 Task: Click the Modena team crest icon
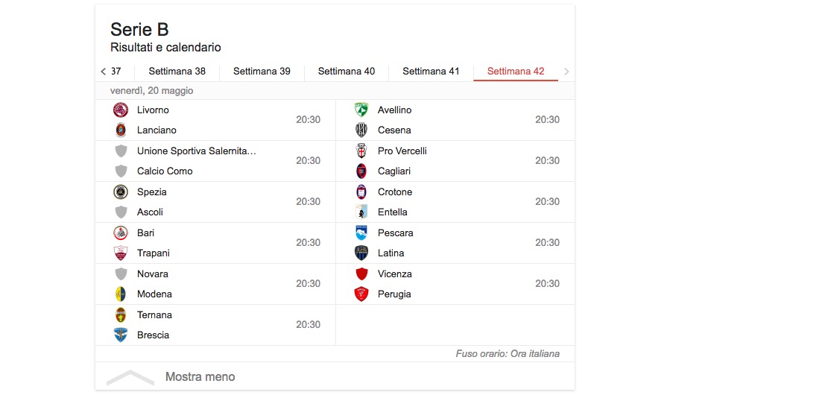[121, 294]
